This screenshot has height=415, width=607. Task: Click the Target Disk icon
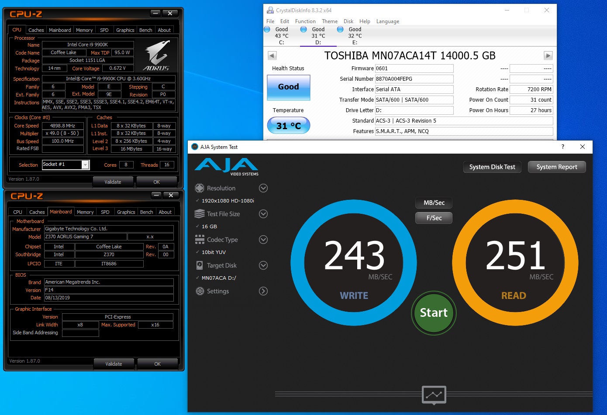(x=200, y=265)
